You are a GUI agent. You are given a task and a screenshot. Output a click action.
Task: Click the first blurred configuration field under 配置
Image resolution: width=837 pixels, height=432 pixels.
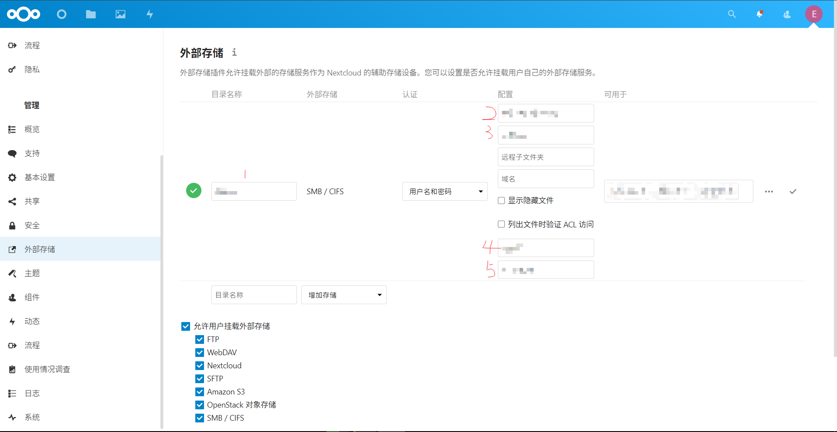pyautogui.click(x=546, y=113)
